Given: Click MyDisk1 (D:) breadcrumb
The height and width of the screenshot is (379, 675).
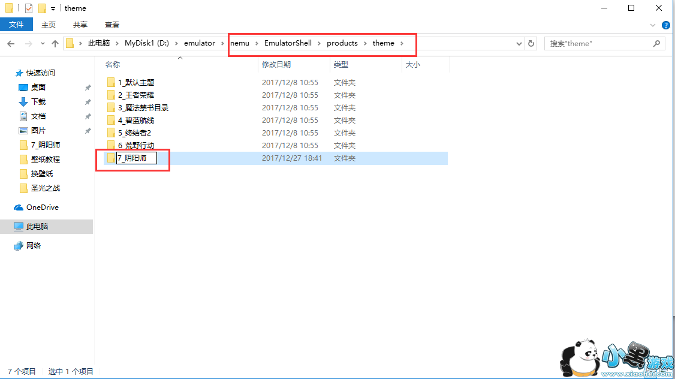Looking at the screenshot, I should tap(147, 43).
